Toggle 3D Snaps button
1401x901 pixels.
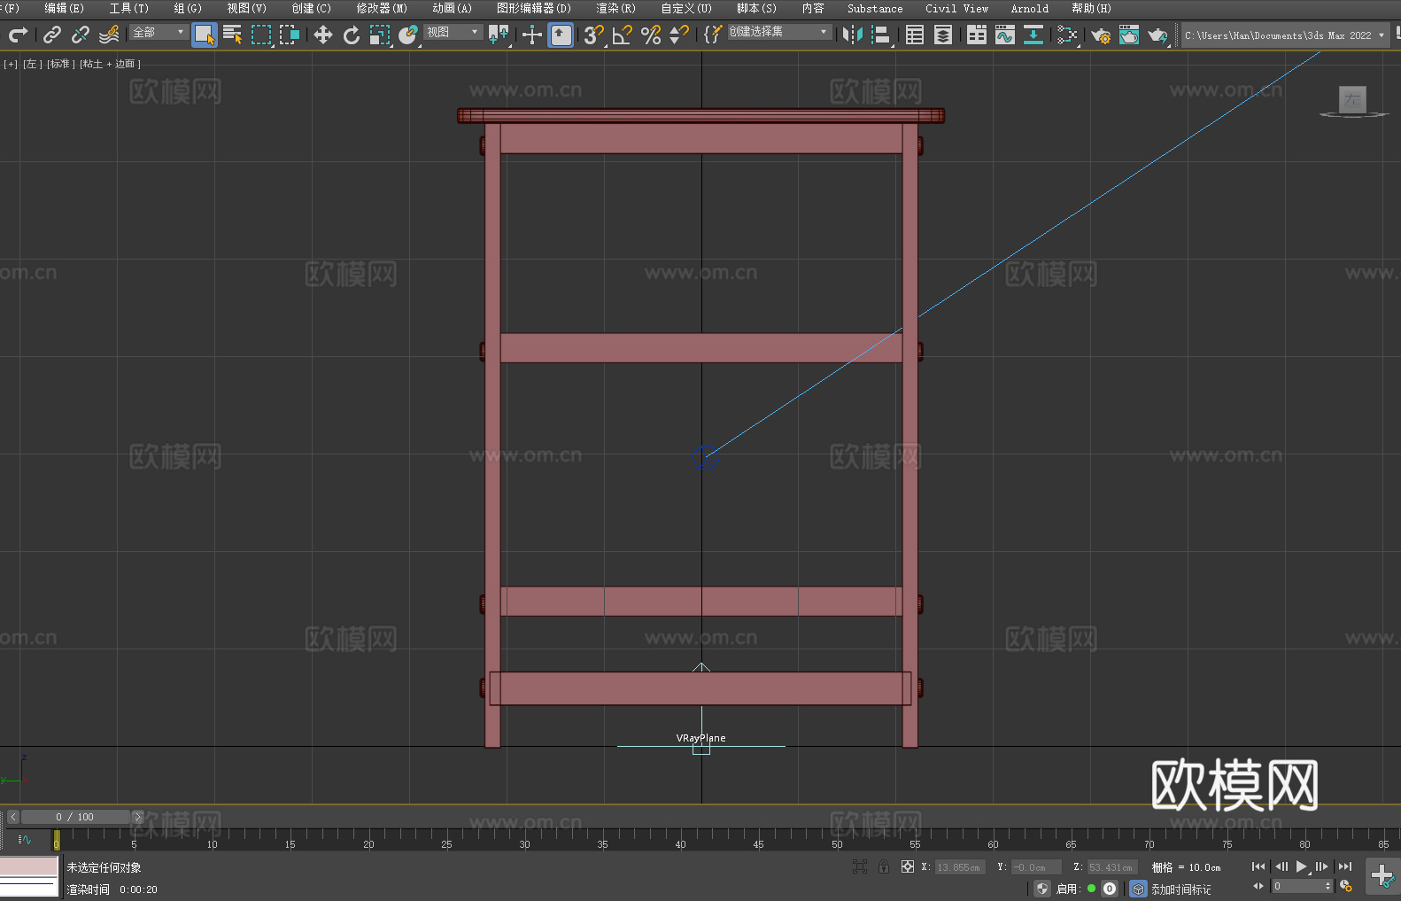click(x=593, y=35)
